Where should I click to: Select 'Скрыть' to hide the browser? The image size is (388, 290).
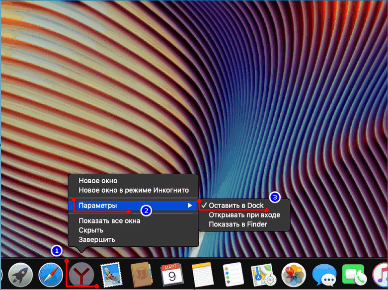point(91,230)
